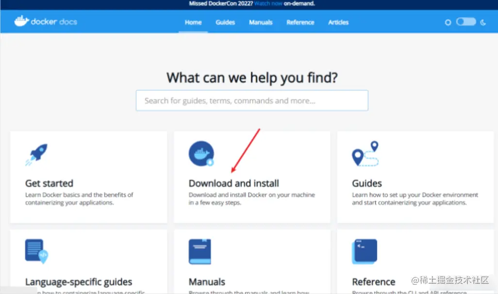This screenshot has width=498, height=294.
Task: Click 'Missed DockerCon 2022?' banner text
Action: pyautogui.click(x=221, y=3)
